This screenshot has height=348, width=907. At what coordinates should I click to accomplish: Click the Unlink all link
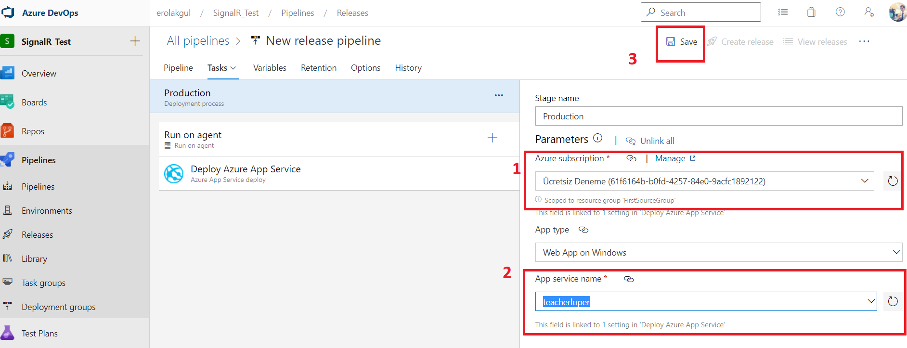pos(657,141)
